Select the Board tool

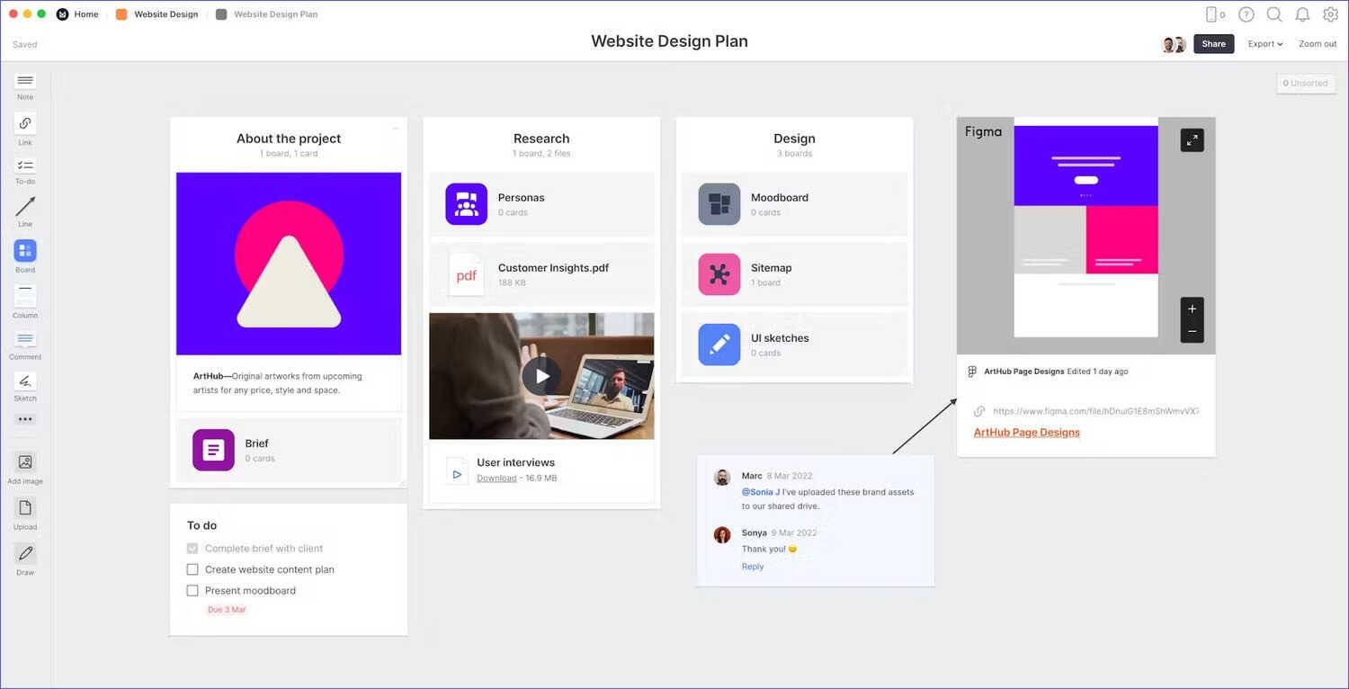(x=24, y=253)
